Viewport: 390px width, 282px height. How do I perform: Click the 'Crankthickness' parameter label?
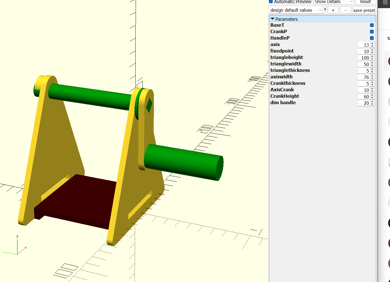(x=288, y=83)
